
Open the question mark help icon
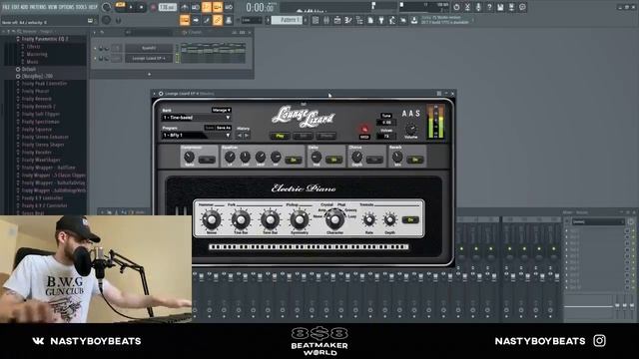point(489,7)
